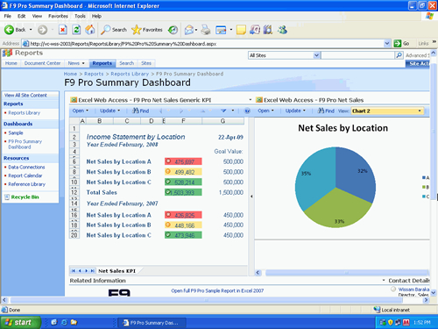The width and height of the screenshot is (438, 329).
Task: Click View All Site Content link
Action: coord(25,96)
